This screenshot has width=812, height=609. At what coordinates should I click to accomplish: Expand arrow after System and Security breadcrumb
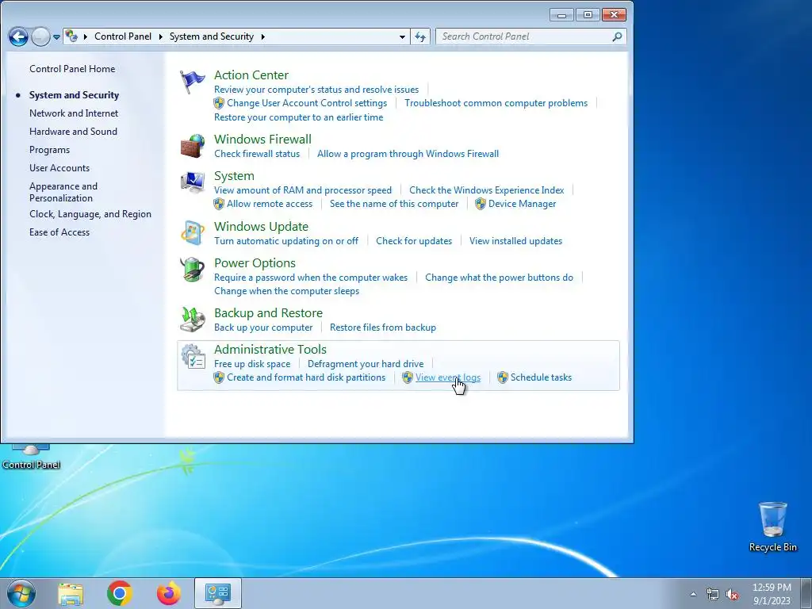pos(263,36)
